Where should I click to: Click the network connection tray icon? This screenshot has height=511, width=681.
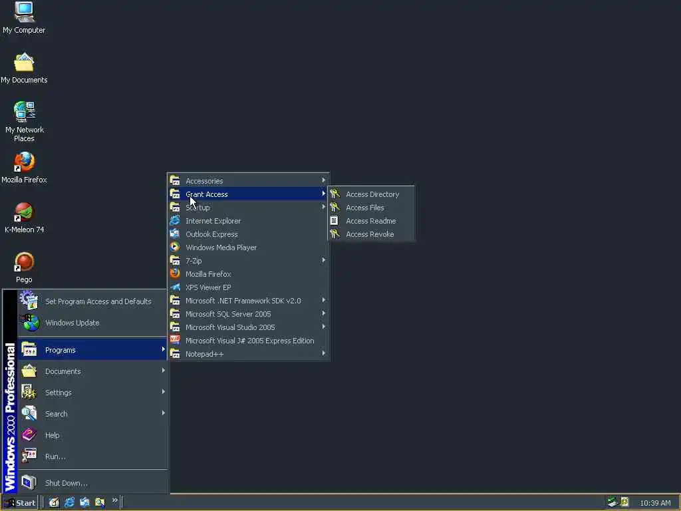pos(613,502)
